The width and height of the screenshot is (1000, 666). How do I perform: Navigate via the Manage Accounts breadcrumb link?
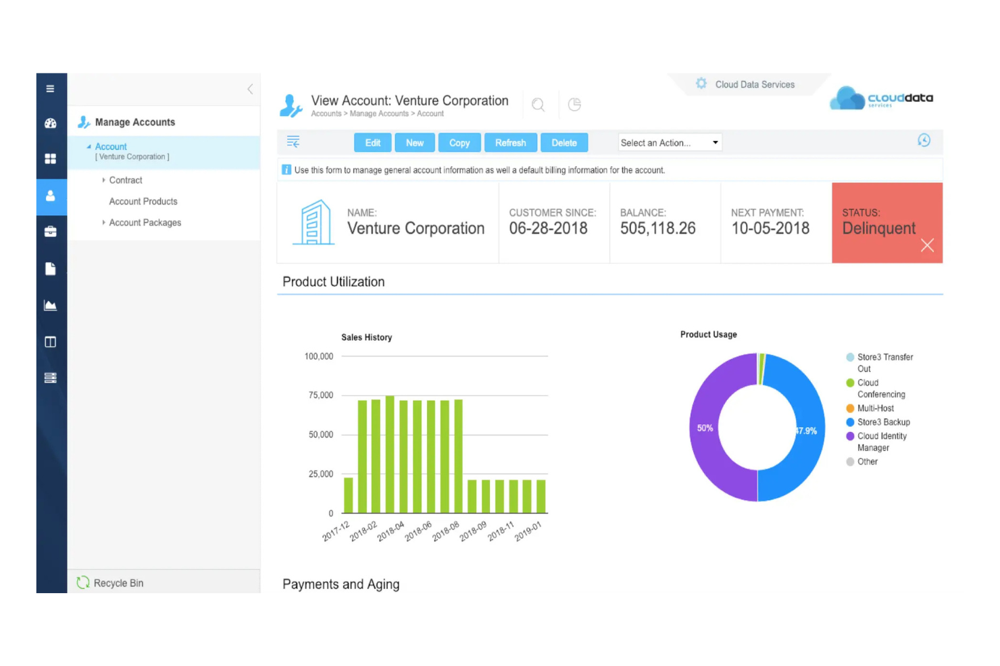pyautogui.click(x=379, y=113)
